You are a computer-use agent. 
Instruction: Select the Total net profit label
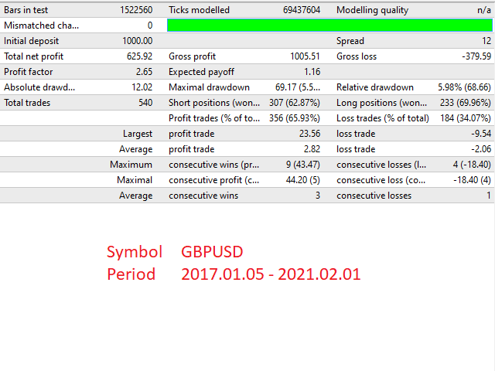tap(34, 56)
